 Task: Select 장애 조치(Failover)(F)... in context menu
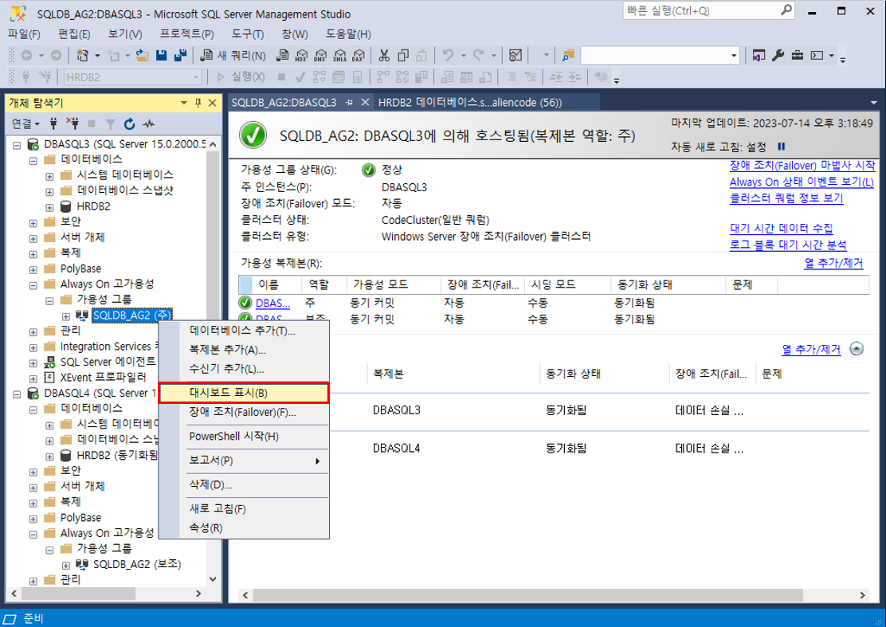click(x=244, y=413)
